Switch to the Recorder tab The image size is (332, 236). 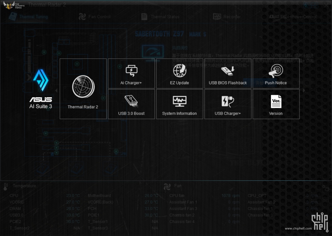(227, 17)
